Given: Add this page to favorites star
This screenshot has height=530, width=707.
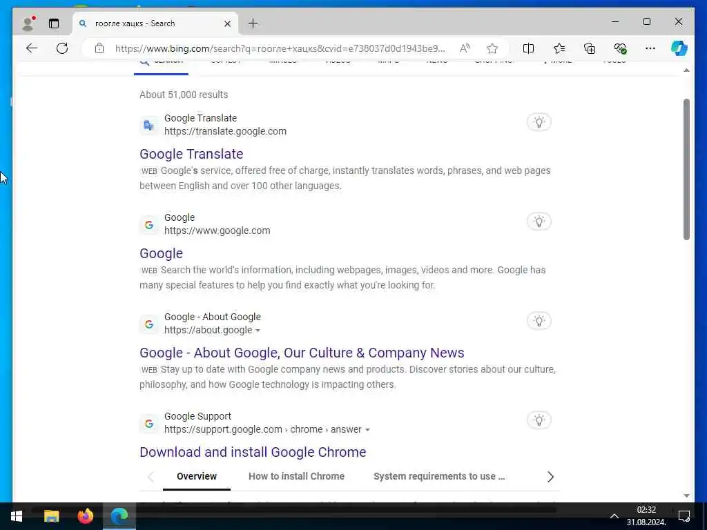Looking at the screenshot, I should (x=492, y=48).
